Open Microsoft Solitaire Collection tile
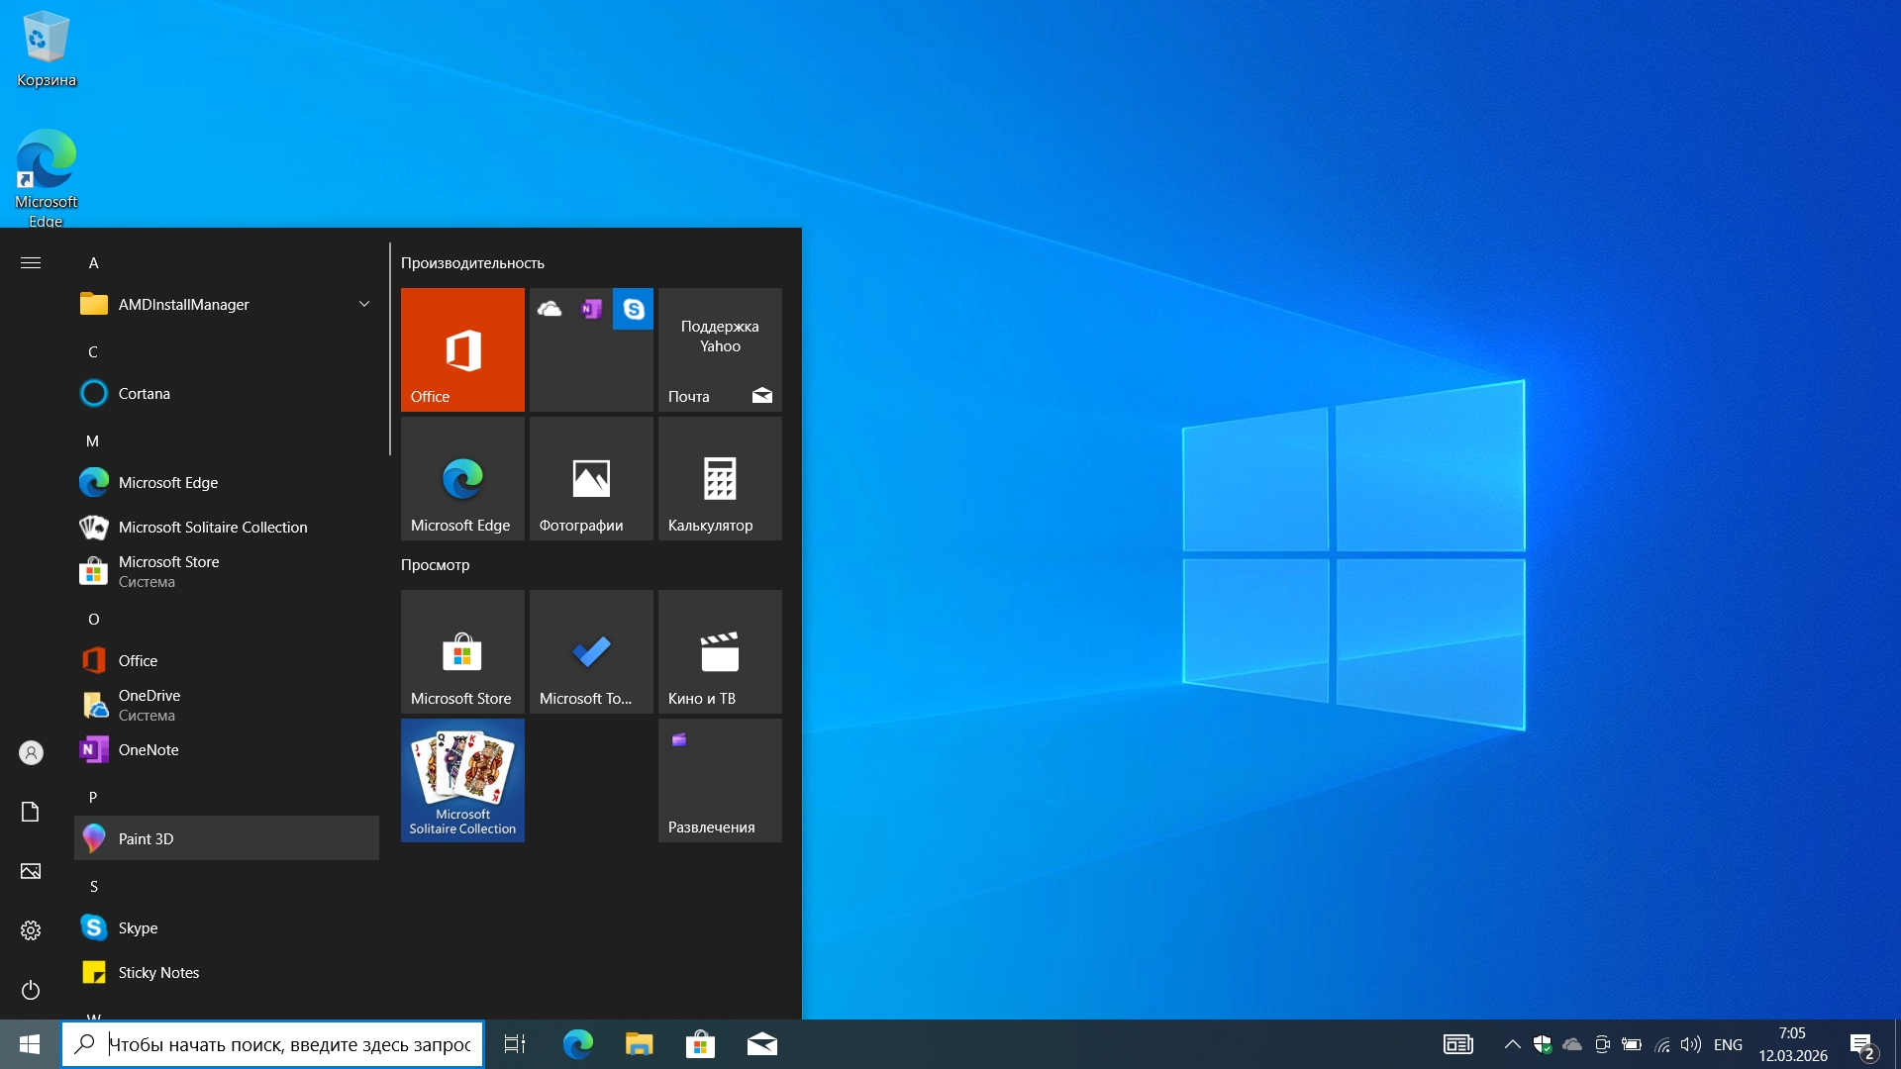This screenshot has height=1069, width=1901. [x=462, y=780]
